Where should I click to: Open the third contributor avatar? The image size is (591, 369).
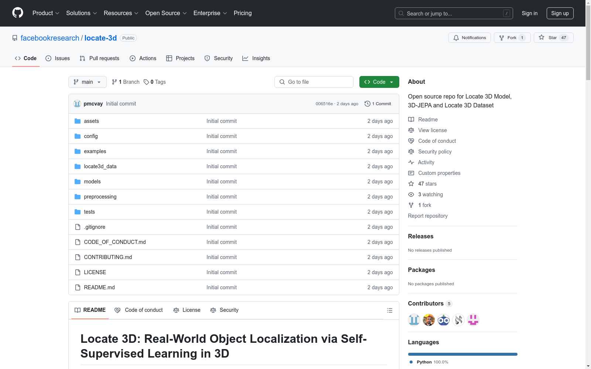(x=444, y=320)
